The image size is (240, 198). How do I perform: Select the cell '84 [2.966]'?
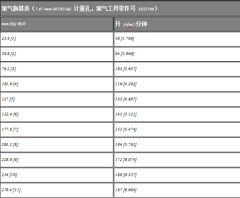tap(177, 54)
